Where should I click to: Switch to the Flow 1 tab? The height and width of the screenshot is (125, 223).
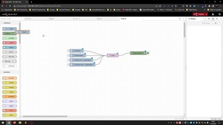tap(35, 19)
